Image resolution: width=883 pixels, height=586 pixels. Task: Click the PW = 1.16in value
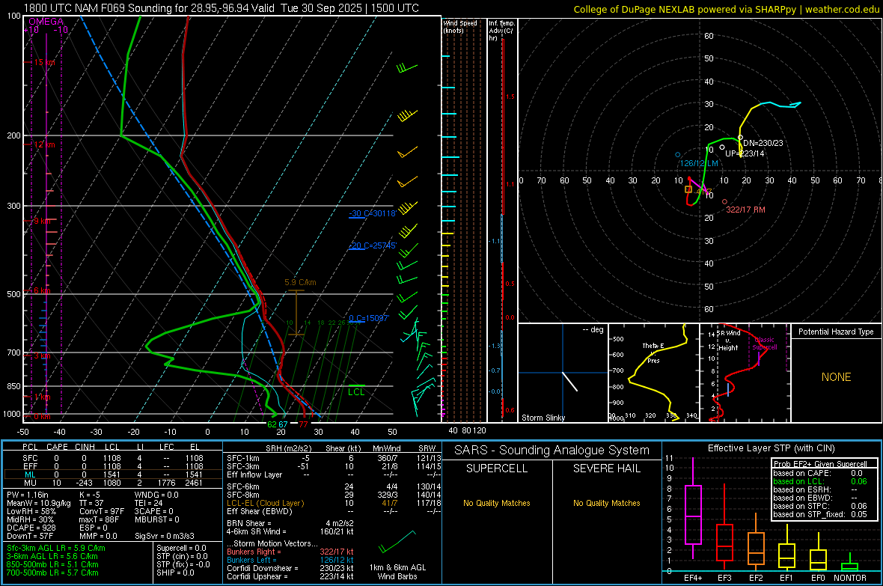pos(28,495)
